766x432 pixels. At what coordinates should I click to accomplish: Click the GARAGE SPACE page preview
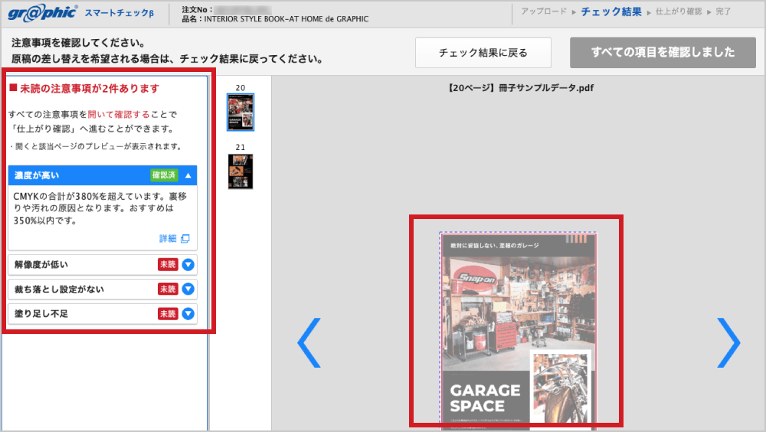pyautogui.click(x=519, y=332)
